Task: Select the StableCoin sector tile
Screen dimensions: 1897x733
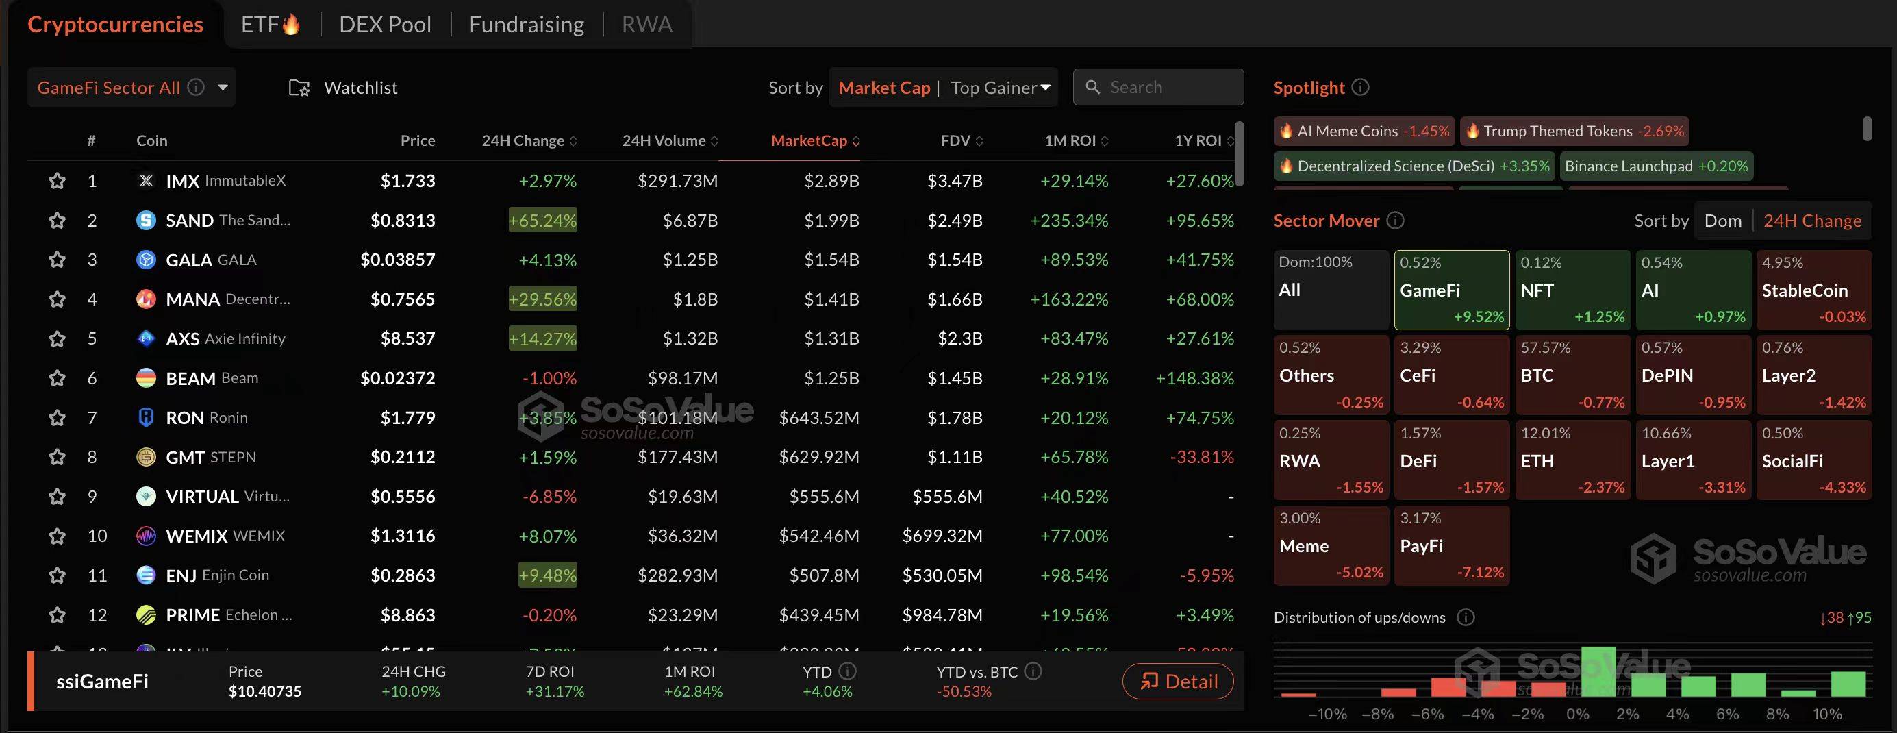Action: [1813, 290]
